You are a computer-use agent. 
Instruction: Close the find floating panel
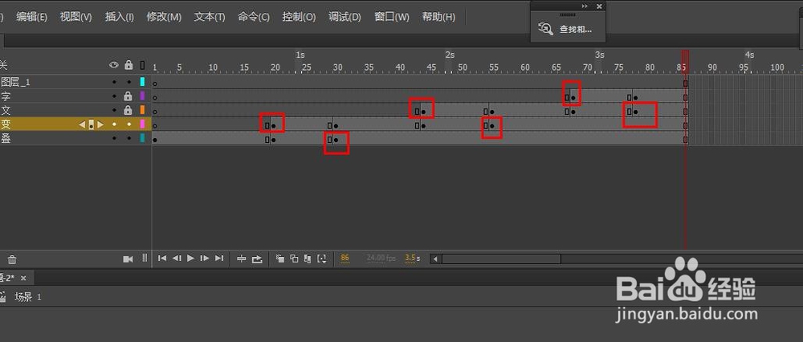point(599,6)
